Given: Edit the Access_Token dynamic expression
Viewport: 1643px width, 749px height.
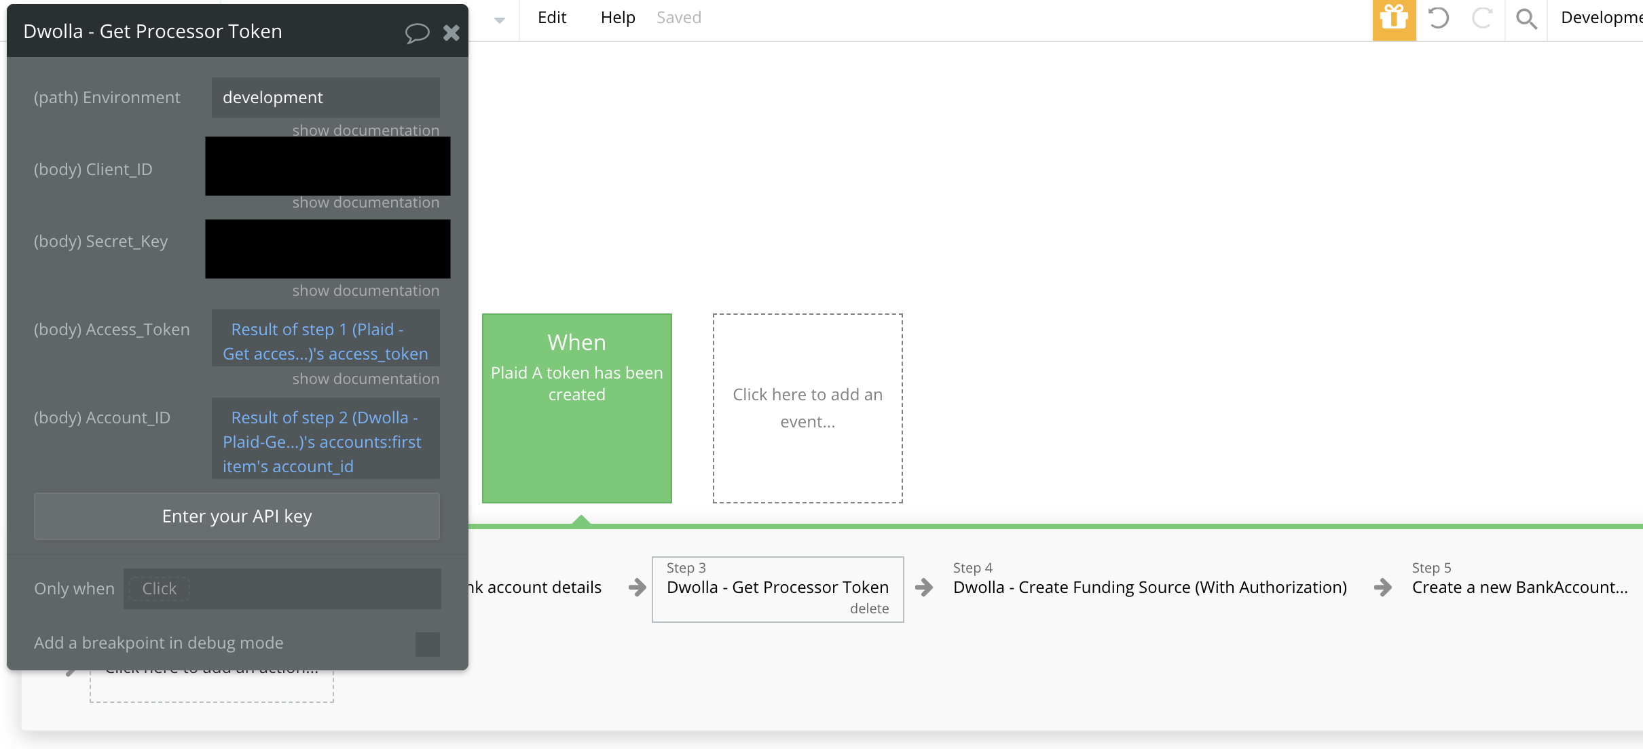Looking at the screenshot, I should 326,338.
